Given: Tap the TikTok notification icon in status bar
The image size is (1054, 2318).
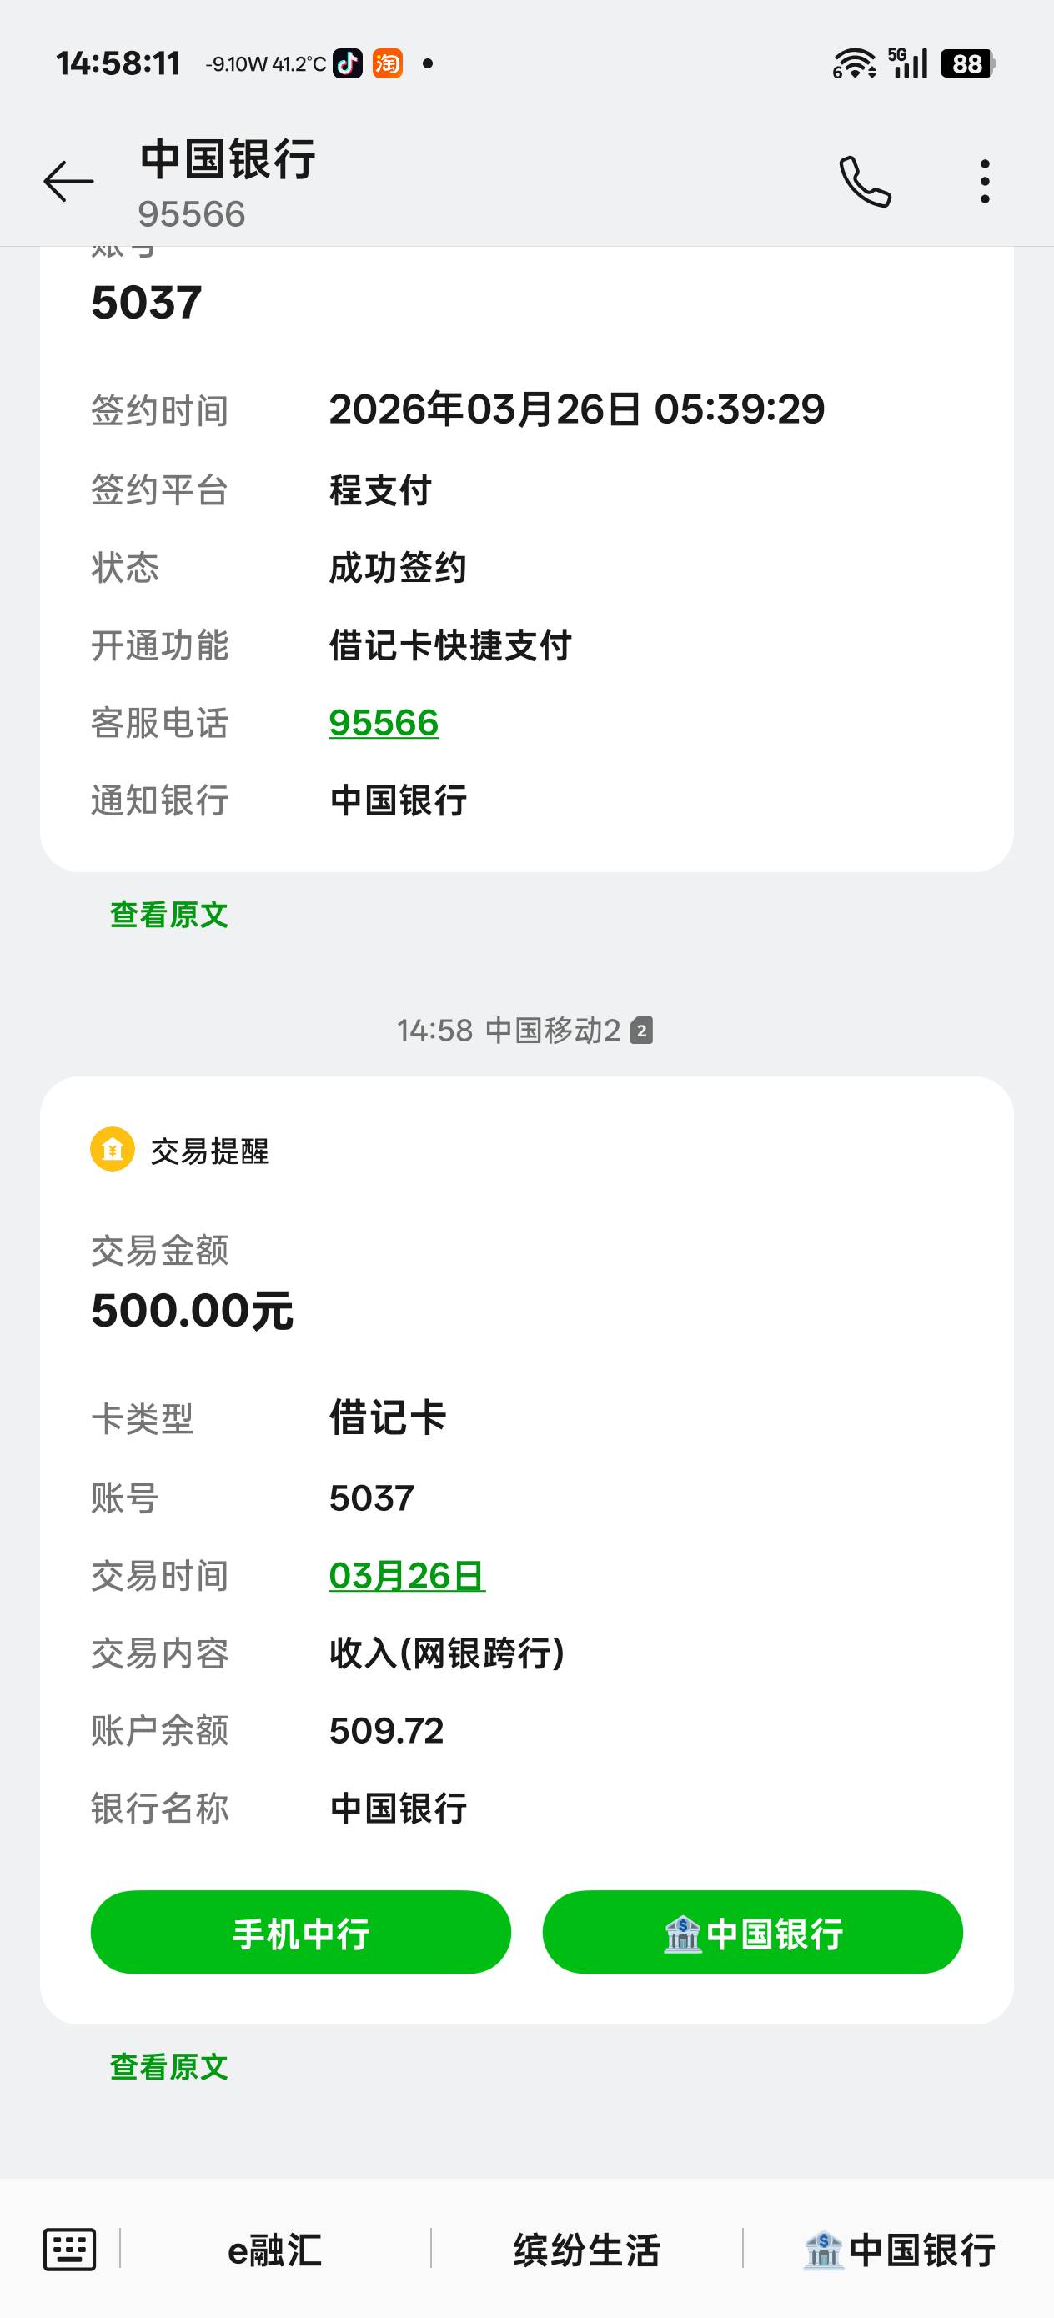Looking at the screenshot, I should click(348, 64).
